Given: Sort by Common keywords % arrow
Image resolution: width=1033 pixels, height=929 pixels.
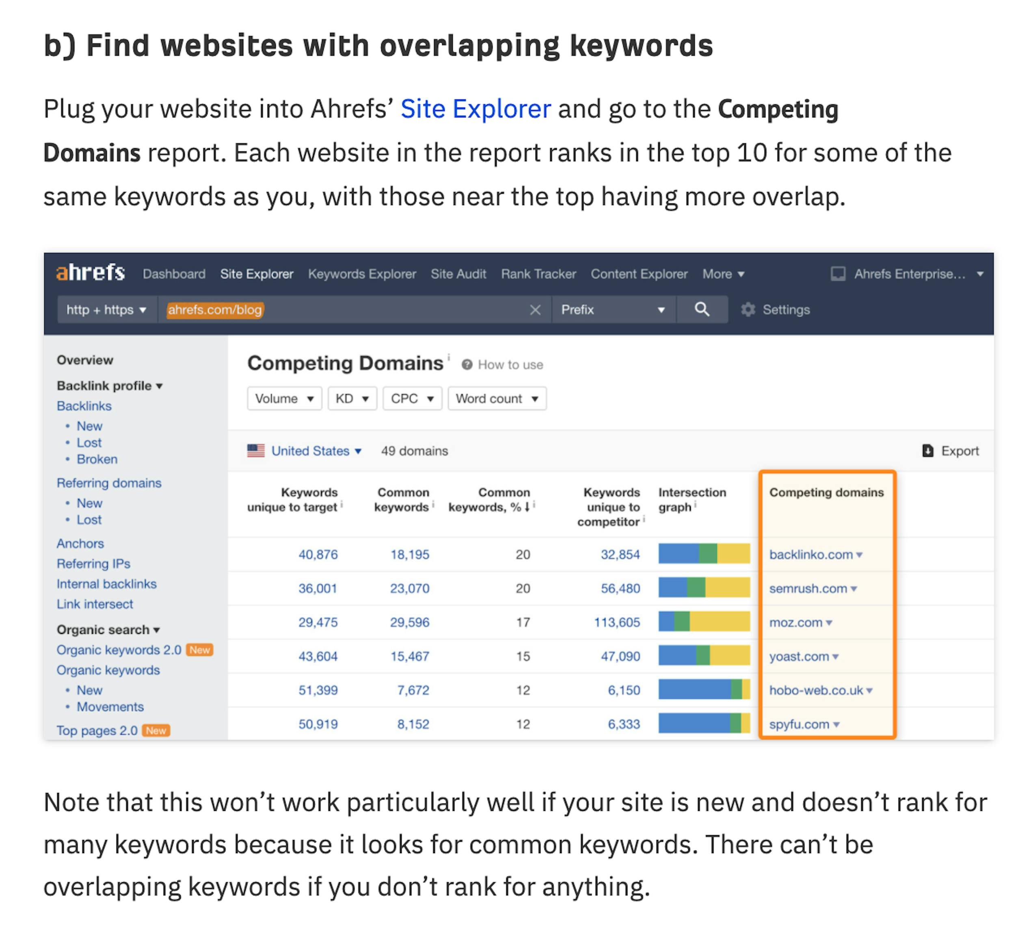Looking at the screenshot, I should click(x=527, y=508).
